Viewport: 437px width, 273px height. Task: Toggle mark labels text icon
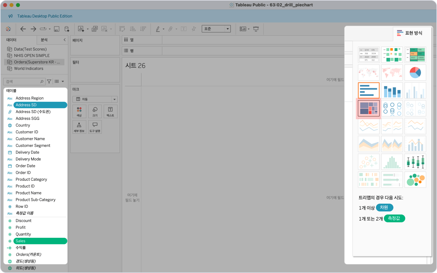(x=184, y=29)
